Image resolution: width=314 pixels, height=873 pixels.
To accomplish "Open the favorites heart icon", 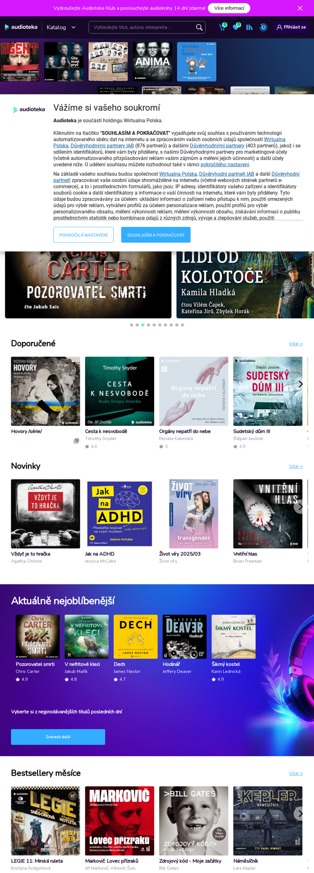I will click(x=236, y=27).
